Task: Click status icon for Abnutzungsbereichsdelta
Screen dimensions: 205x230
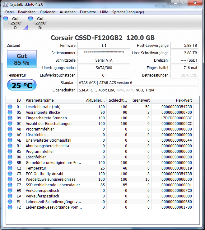Action: (x=10, y=146)
